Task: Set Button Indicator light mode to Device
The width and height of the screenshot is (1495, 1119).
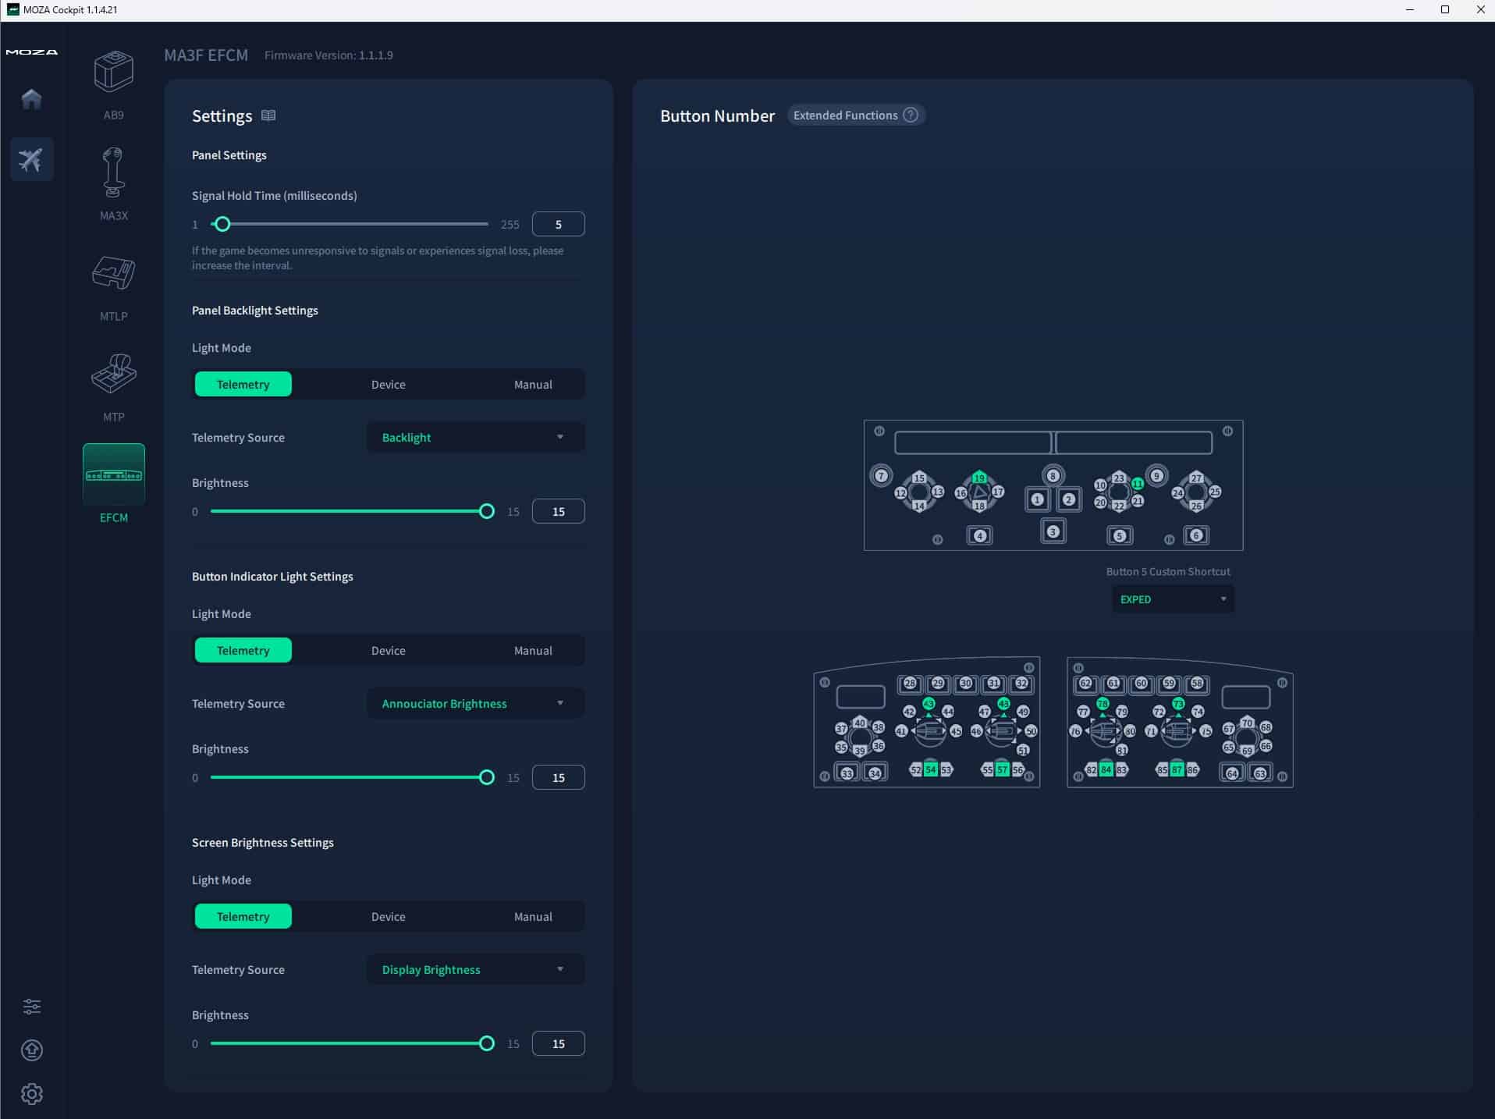Action: (x=389, y=650)
